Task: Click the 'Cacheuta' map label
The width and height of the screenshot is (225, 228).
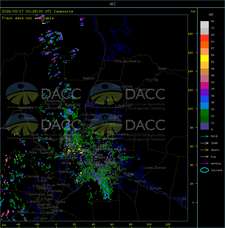Action: click(x=46, y=152)
